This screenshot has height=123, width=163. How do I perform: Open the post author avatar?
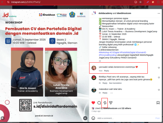94,13
